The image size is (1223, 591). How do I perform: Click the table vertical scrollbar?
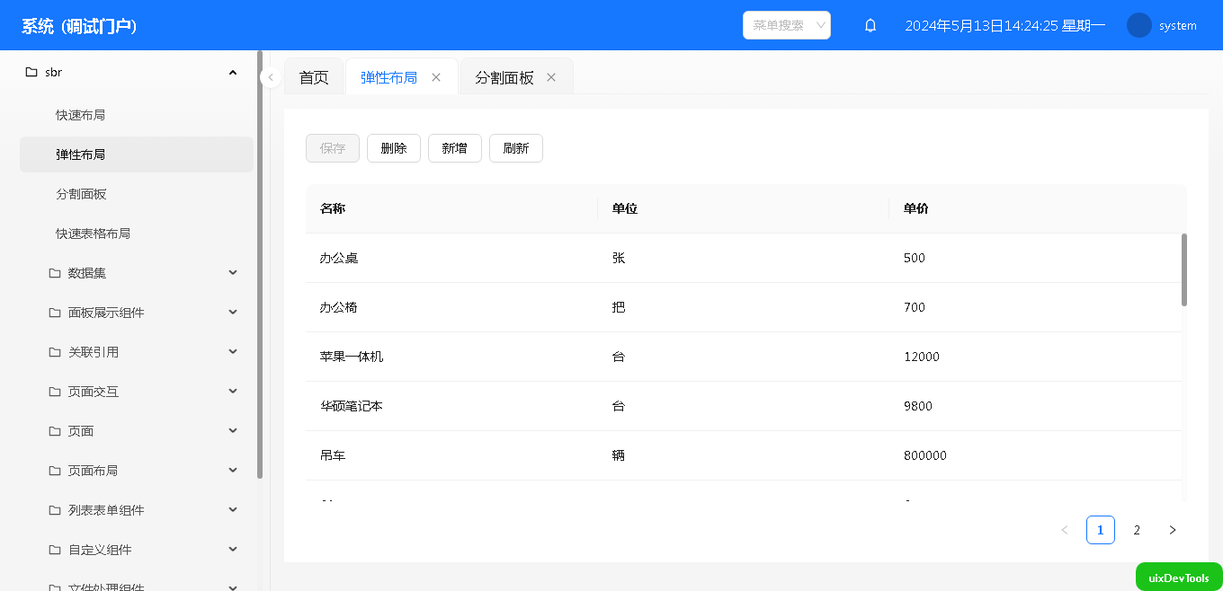pyautogui.click(x=1183, y=269)
